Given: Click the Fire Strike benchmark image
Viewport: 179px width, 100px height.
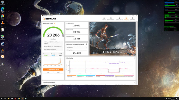Looking at the screenshot, I should [x=112, y=39].
